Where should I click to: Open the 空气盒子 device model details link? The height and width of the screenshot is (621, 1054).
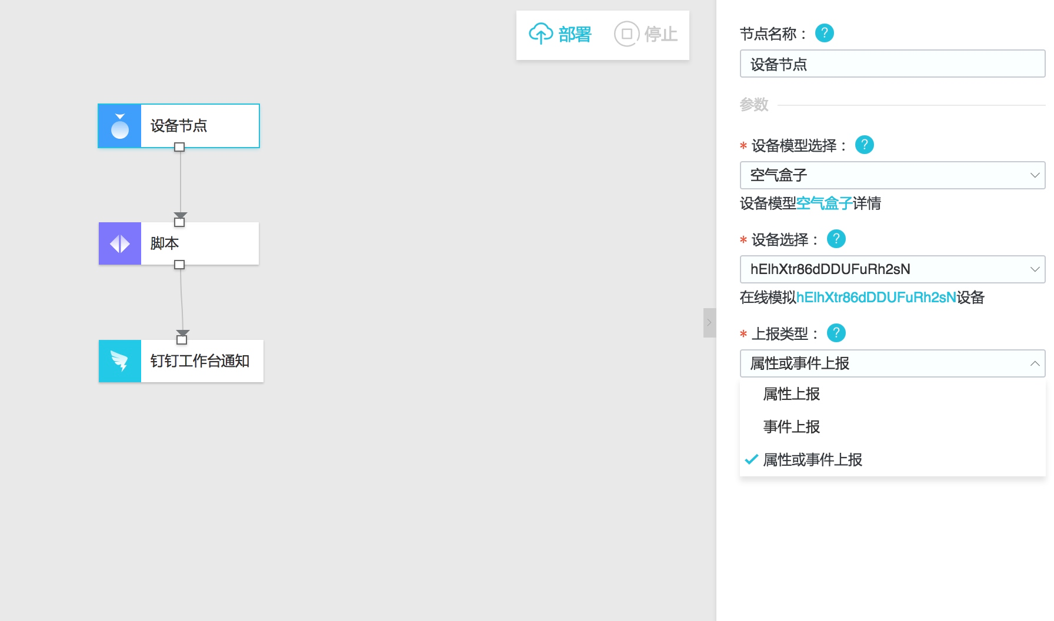825,203
